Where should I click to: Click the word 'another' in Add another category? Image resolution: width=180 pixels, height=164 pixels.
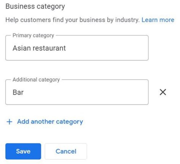(42, 122)
